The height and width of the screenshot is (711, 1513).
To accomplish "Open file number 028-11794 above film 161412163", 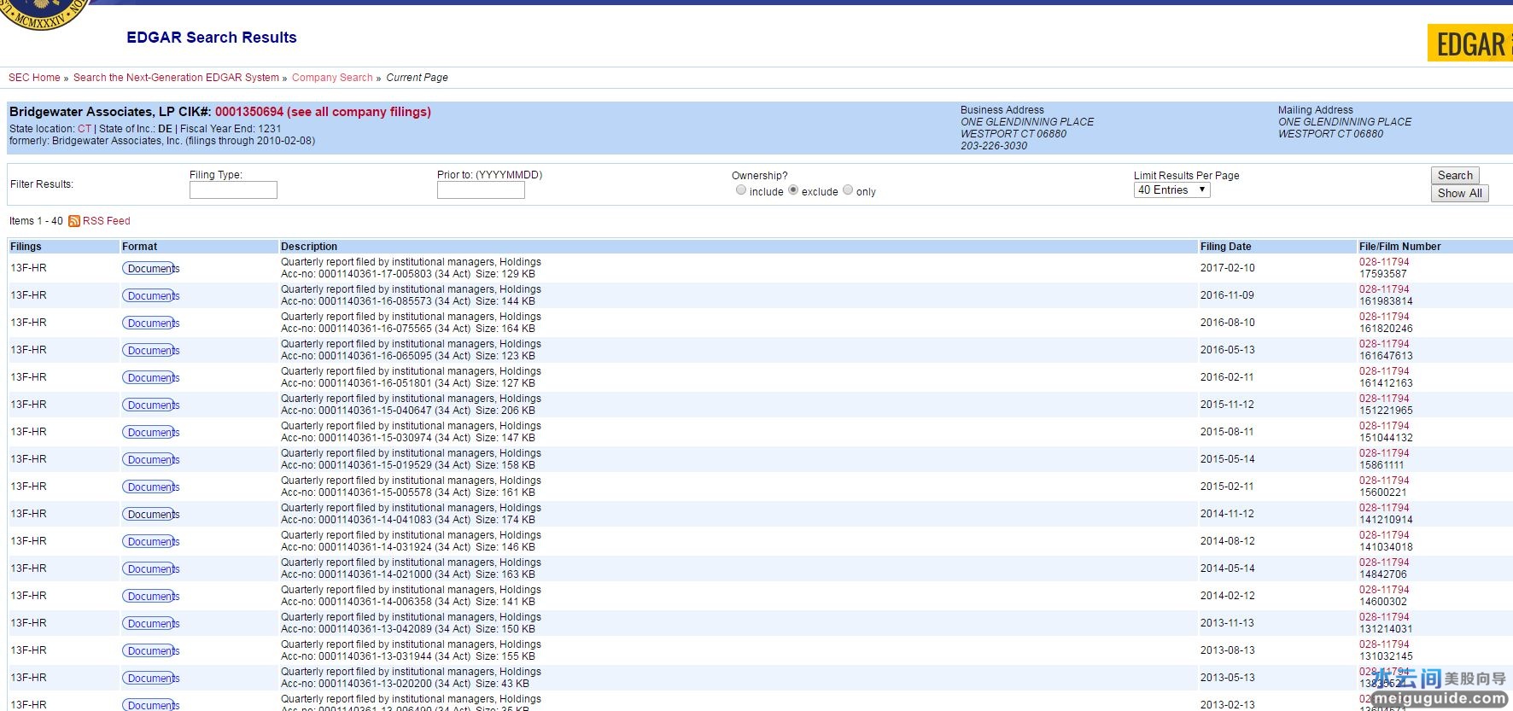I will click(x=1384, y=371).
